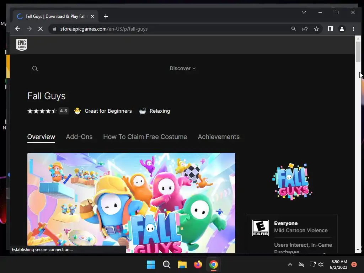This screenshot has width=364, height=273.
Task: Go to the Achievements tab
Action: [219, 137]
